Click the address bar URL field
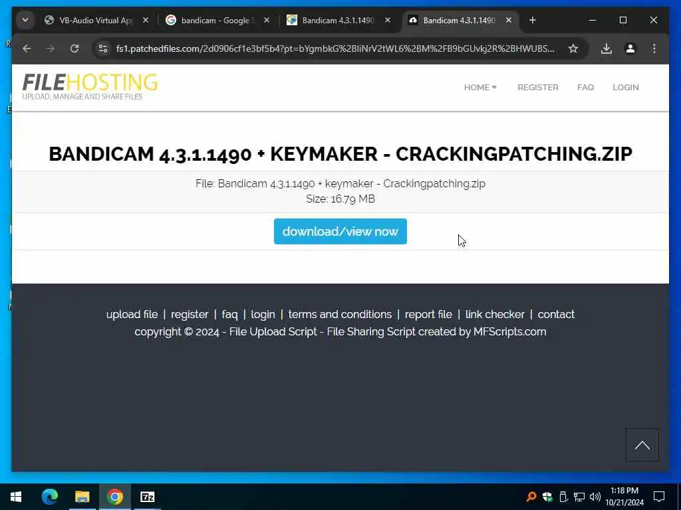Screen dimensions: 681x510 pos(335,48)
